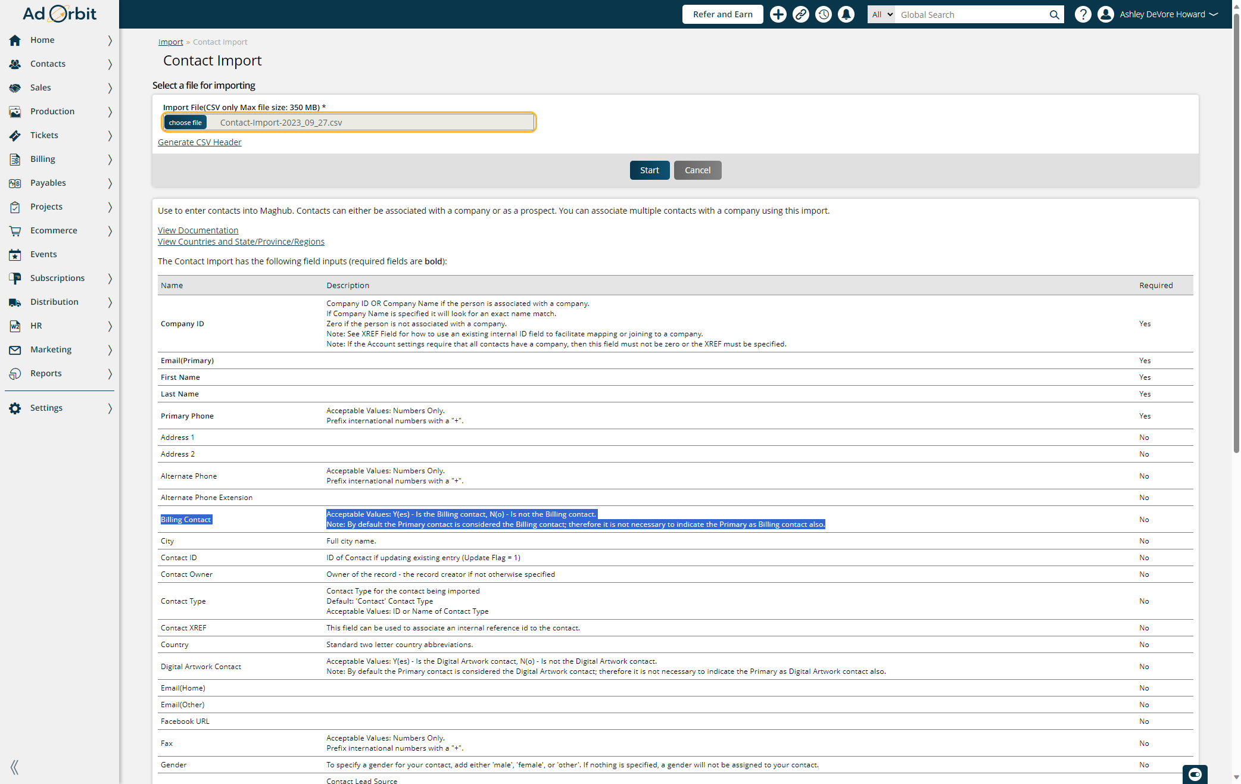This screenshot has width=1241, height=784.
Task: Expand the Subscriptions menu chevron
Action: click(110, 278)
